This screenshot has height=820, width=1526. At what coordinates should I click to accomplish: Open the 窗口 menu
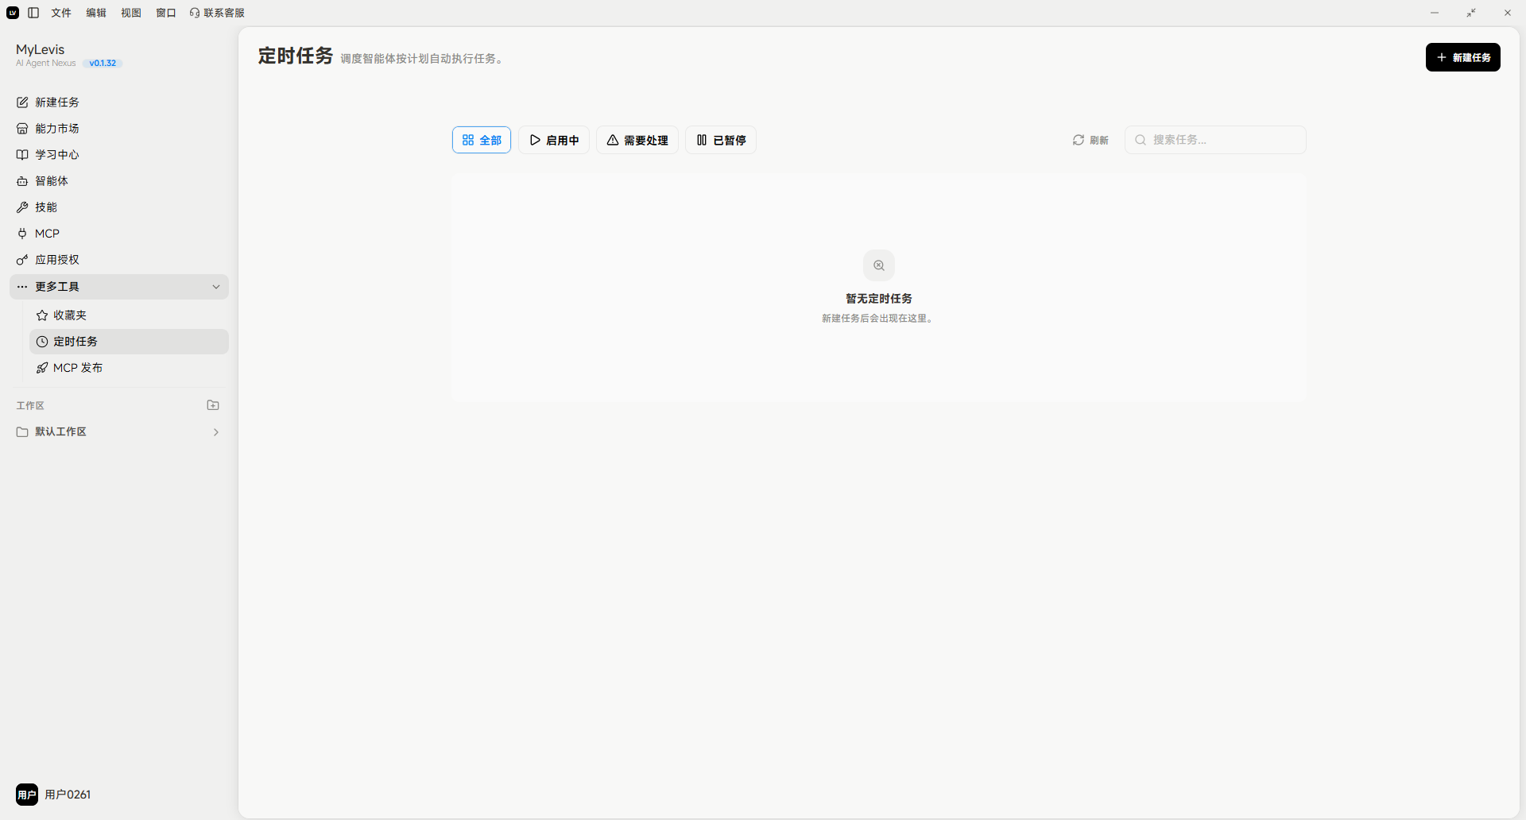(166, 13)
